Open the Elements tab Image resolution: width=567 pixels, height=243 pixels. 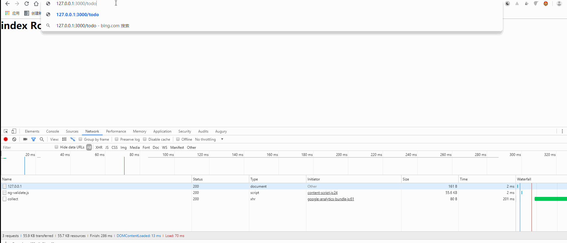32,131
